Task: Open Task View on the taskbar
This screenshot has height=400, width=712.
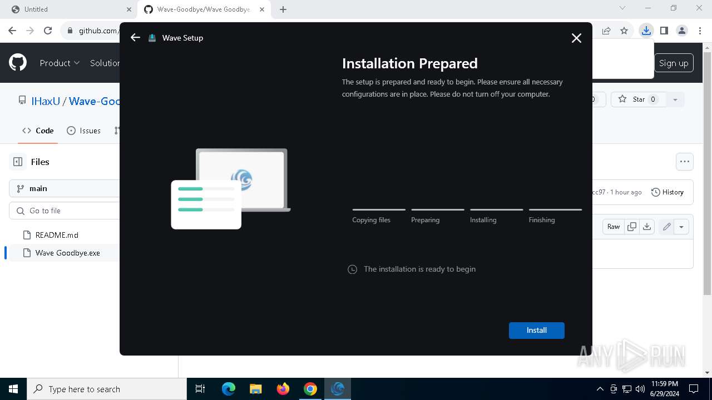Action: pyautogui.click(x=200, y=389)
